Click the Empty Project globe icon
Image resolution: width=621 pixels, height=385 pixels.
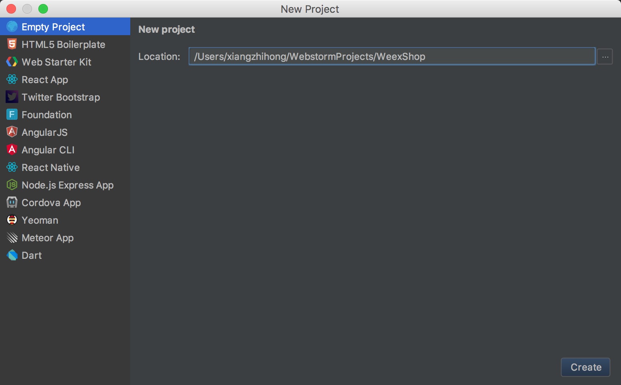tap(12, 27)
